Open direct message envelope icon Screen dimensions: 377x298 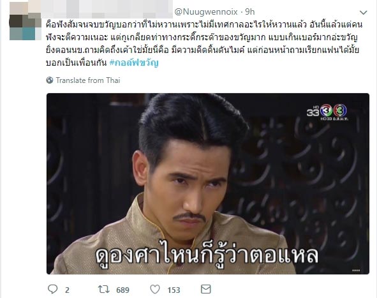(x=206, y=289)
